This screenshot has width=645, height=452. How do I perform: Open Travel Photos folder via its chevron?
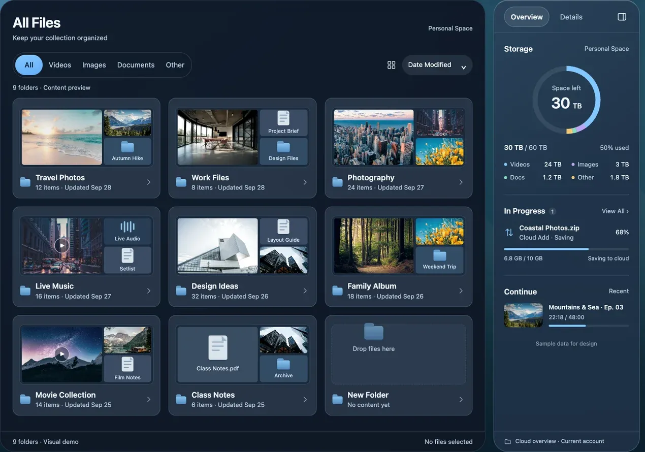149,182
